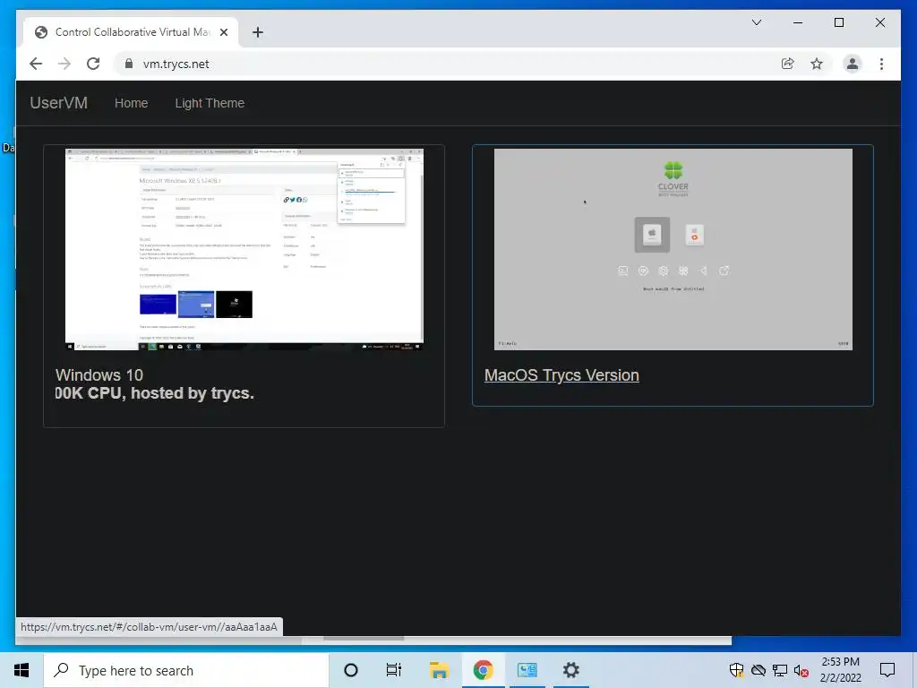The height and width of the screenshot is (688, 917).
Task: Select the Control Collaborative Virtual Machines tab
Action: pos(131,32)
